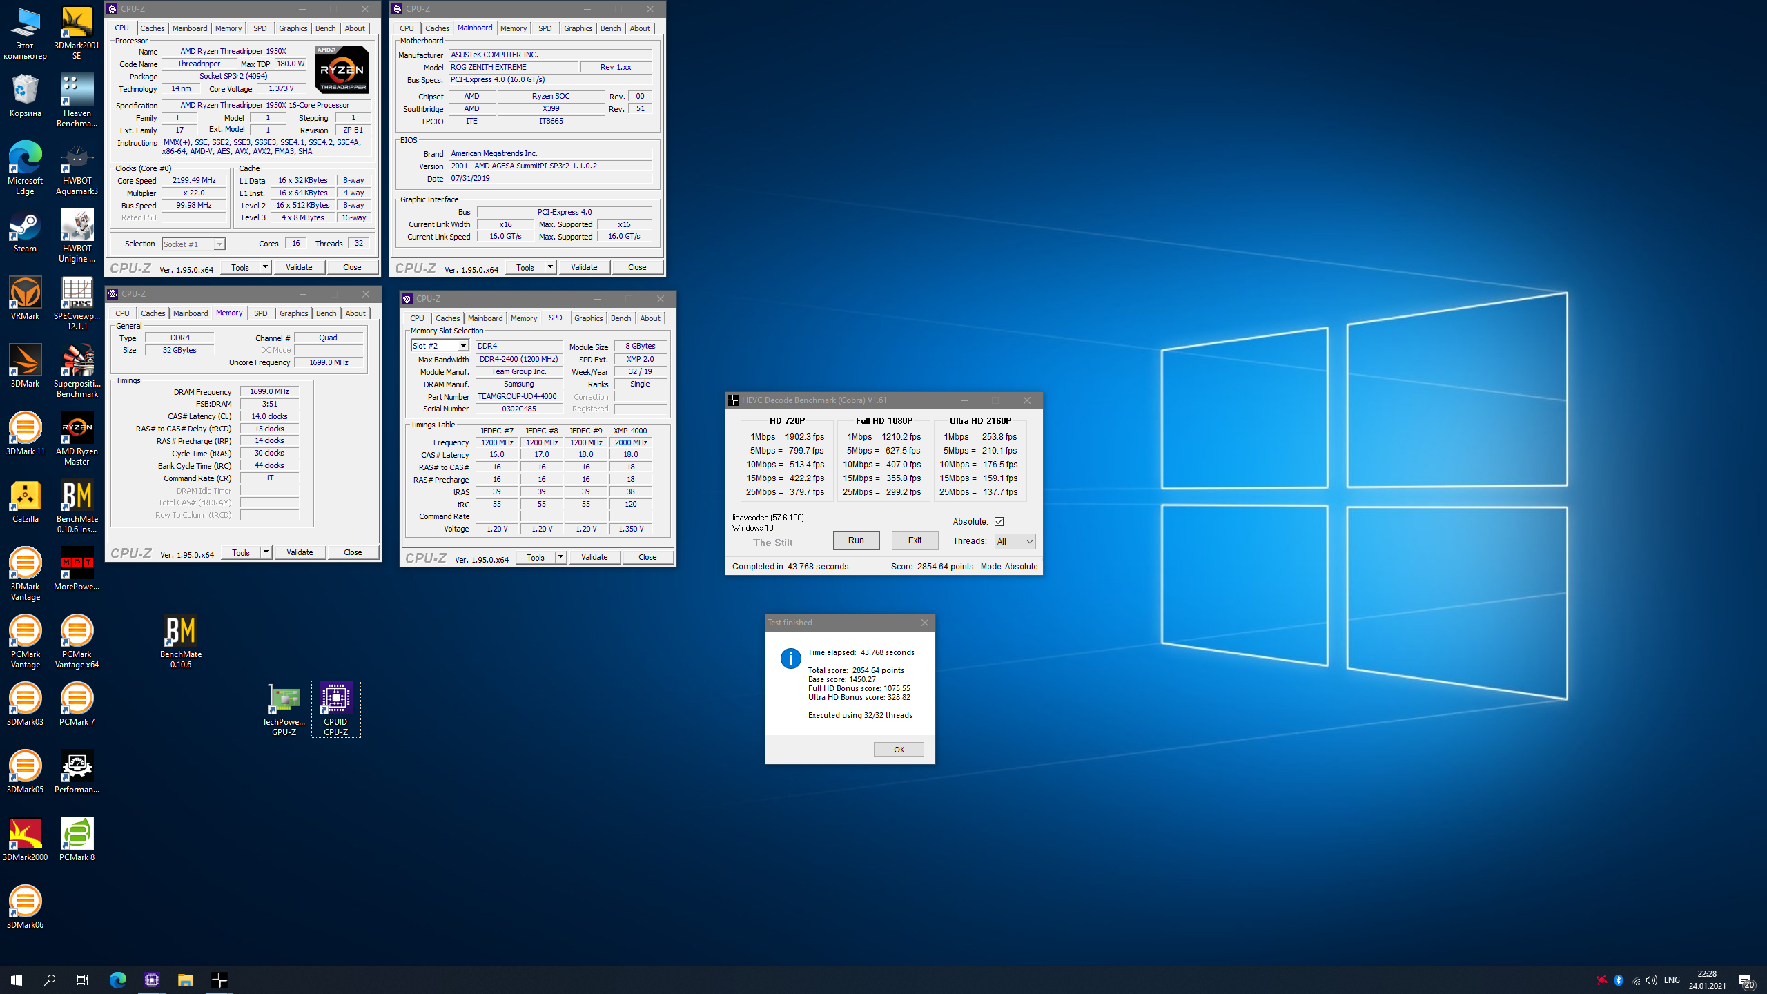Image resolution: width=1767 pixels, height=994 pixels.
Task: Open MorePowerTool (MPT) desktop icon
Action: (77, 569)
